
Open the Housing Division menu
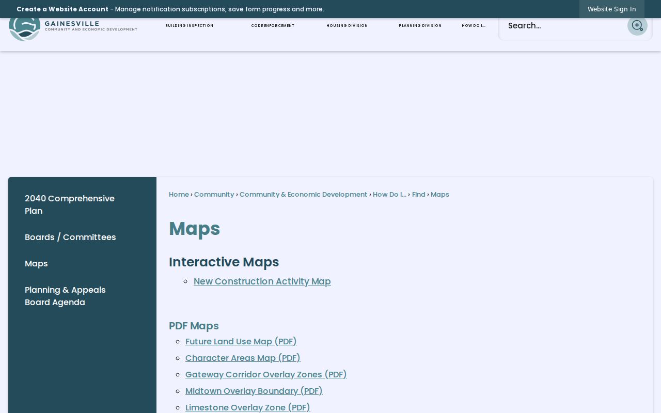click(347, 26)
